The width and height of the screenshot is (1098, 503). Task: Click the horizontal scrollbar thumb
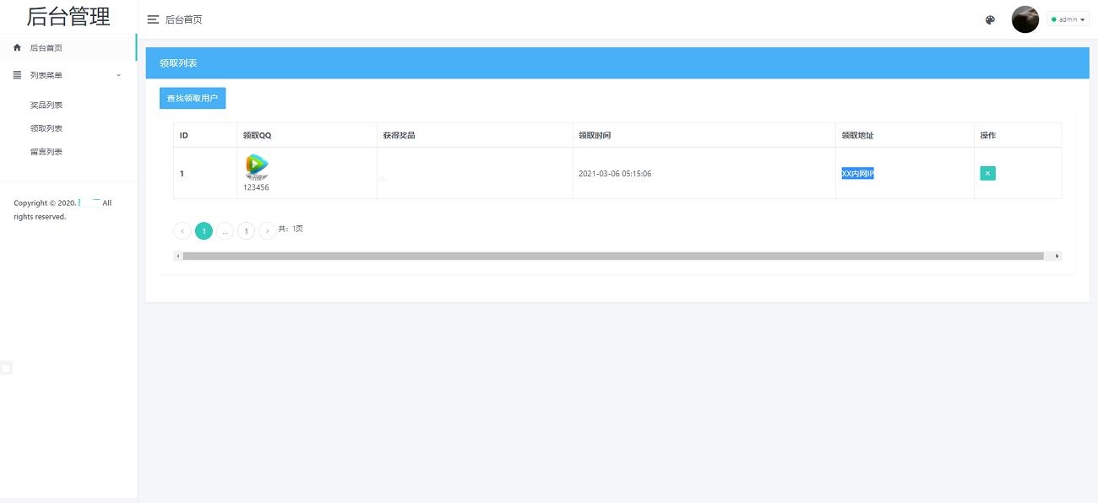(x=613, y=256)
